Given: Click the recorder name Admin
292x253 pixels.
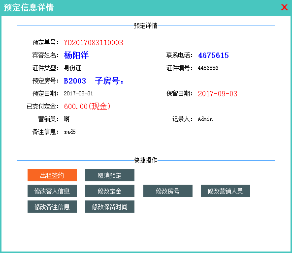Looking at the screenshot, I should click(x=205, y=119).
